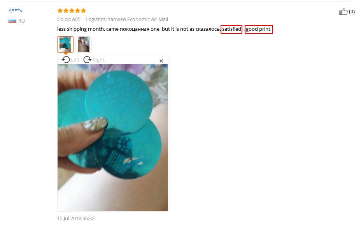Rotate the photo right using the clockwise arrow
This screenshot has width=361, height=226.
click(x=87, y=60)
